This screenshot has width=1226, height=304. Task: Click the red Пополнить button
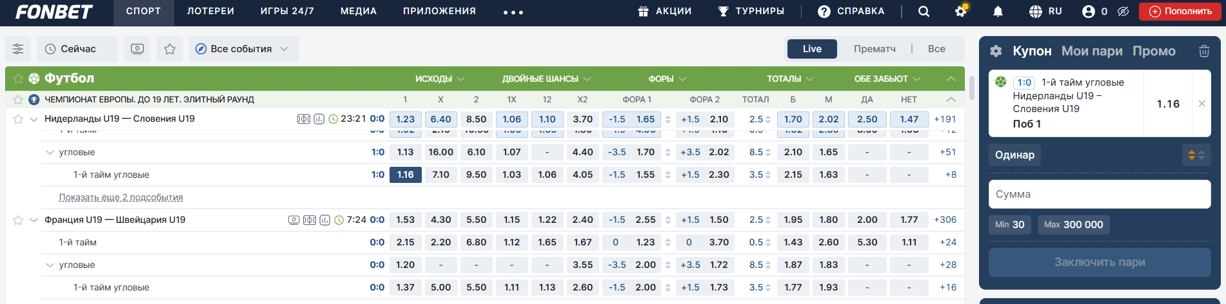click(1180, 12)
